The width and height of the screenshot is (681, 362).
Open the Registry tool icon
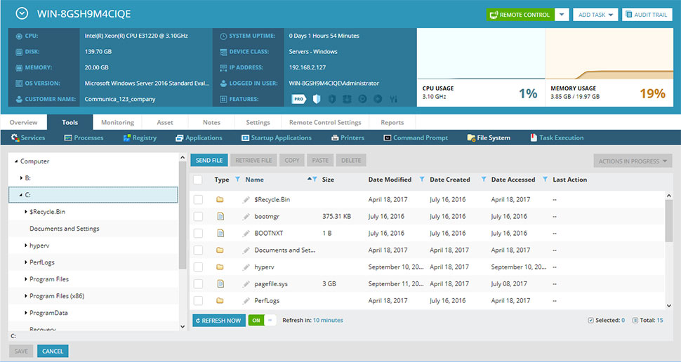(x=127, y=138)
